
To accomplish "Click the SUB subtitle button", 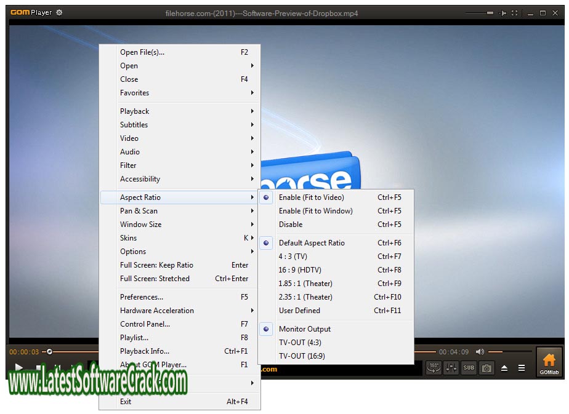I will click(x=469, y=368).
